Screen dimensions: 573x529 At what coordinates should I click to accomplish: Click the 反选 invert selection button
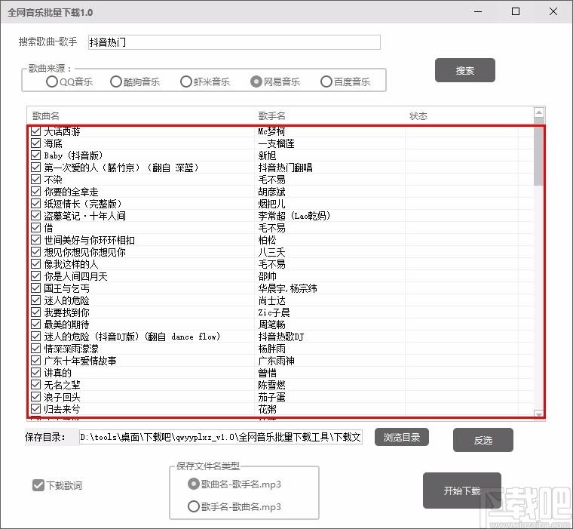click(x=483, y=440)
